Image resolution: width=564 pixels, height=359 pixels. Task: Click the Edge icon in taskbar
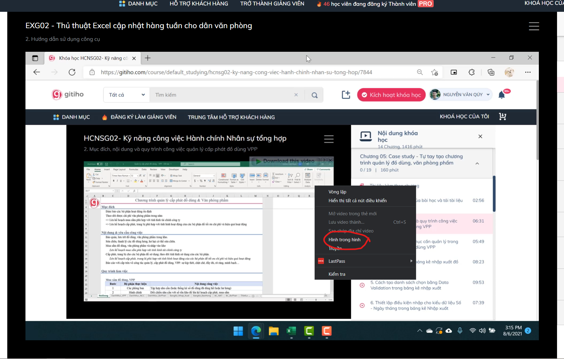coord(256,331)
